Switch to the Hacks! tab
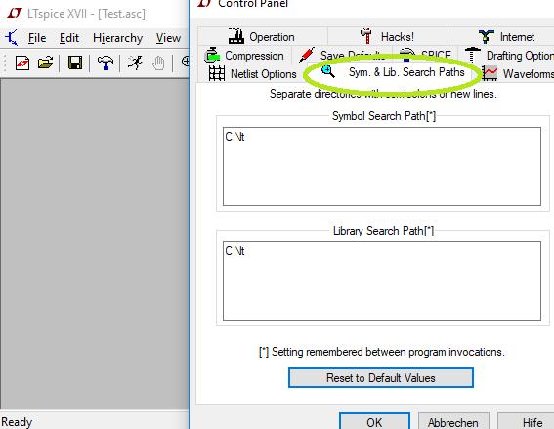This screenshot has width=554, height=429. tap(387, 36)
